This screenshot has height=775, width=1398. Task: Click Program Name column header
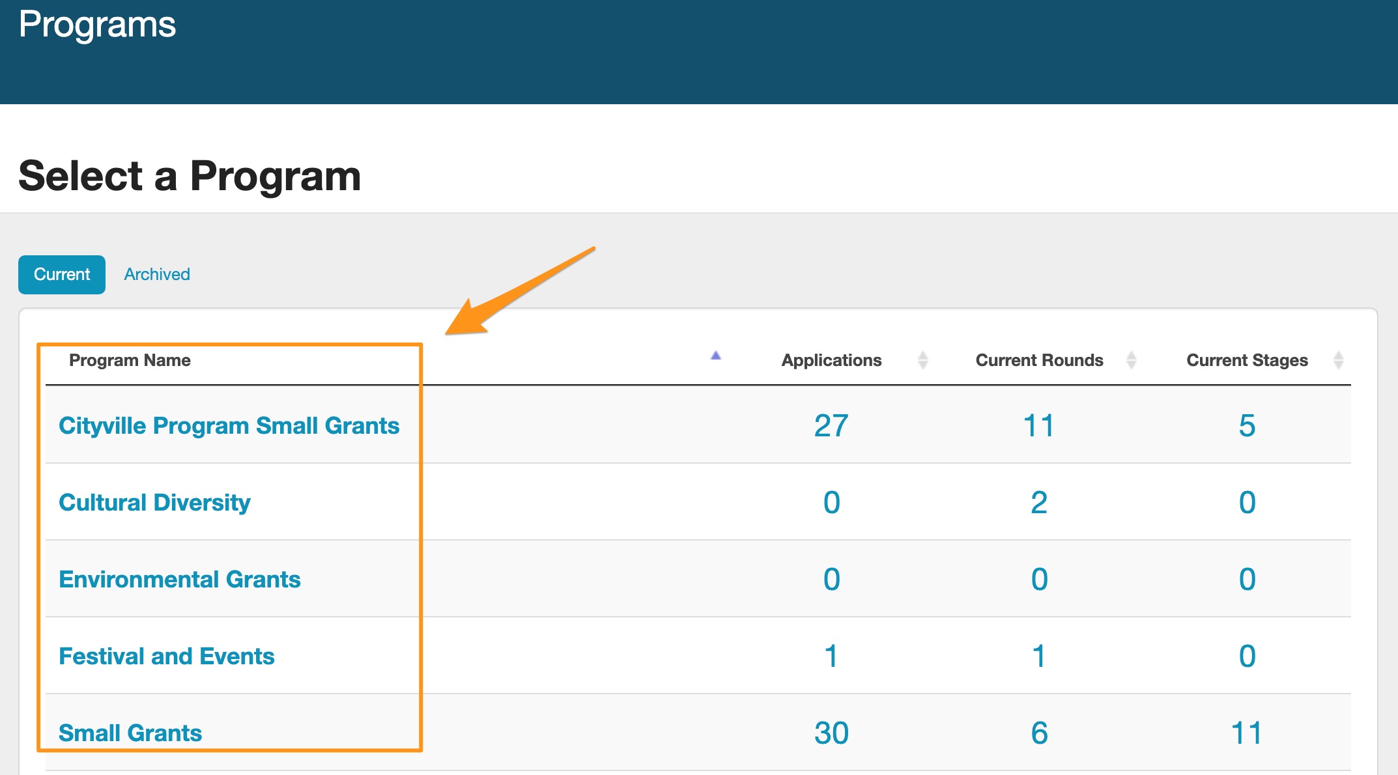point(130,360)
